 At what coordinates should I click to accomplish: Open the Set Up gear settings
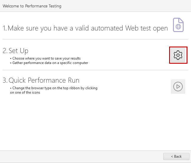coord(178,55)
